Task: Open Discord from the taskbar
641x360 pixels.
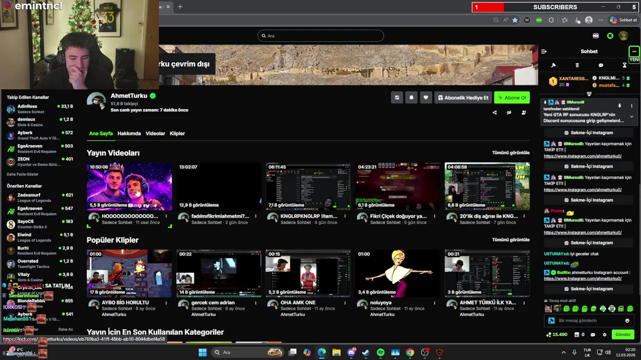Action: point(352,352)
